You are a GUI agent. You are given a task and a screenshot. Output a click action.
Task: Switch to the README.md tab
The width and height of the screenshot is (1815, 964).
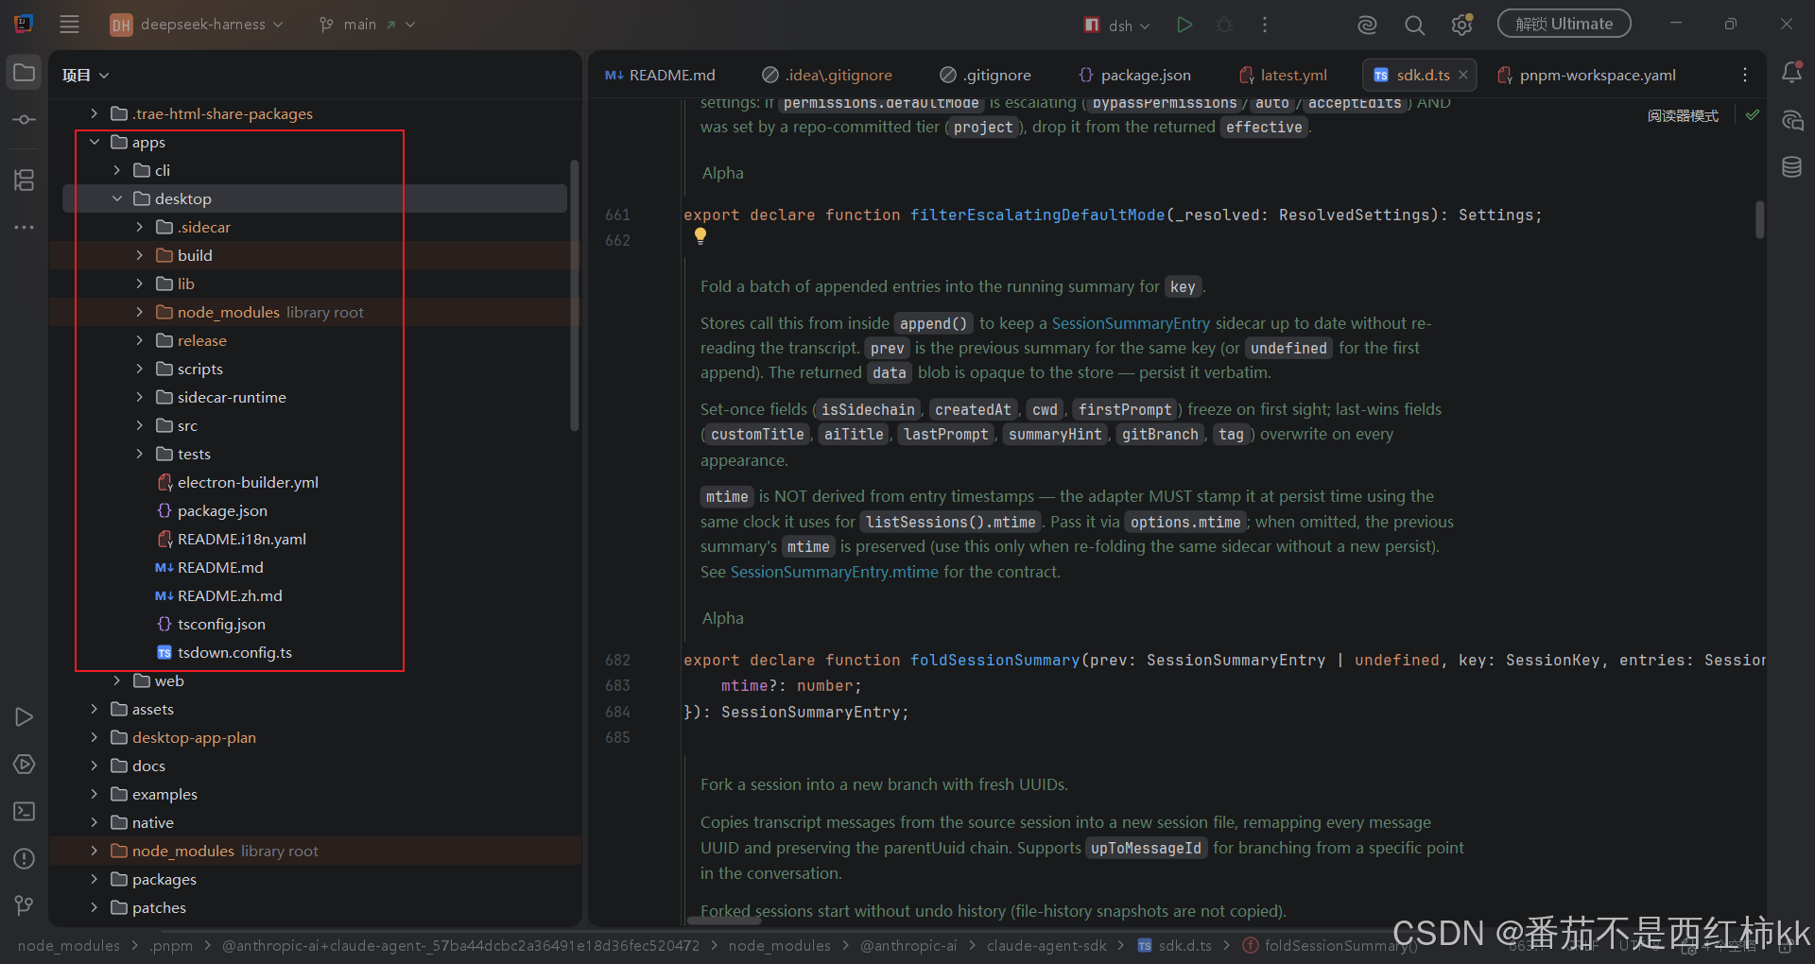click(661, 75)
